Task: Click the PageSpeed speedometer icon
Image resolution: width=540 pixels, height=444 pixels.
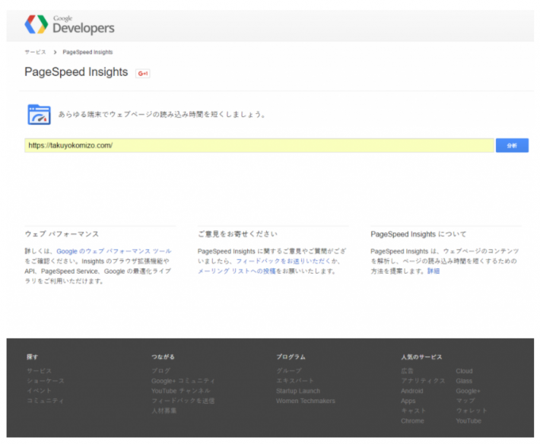Action: pyautogui.click(x=38, y=114)
